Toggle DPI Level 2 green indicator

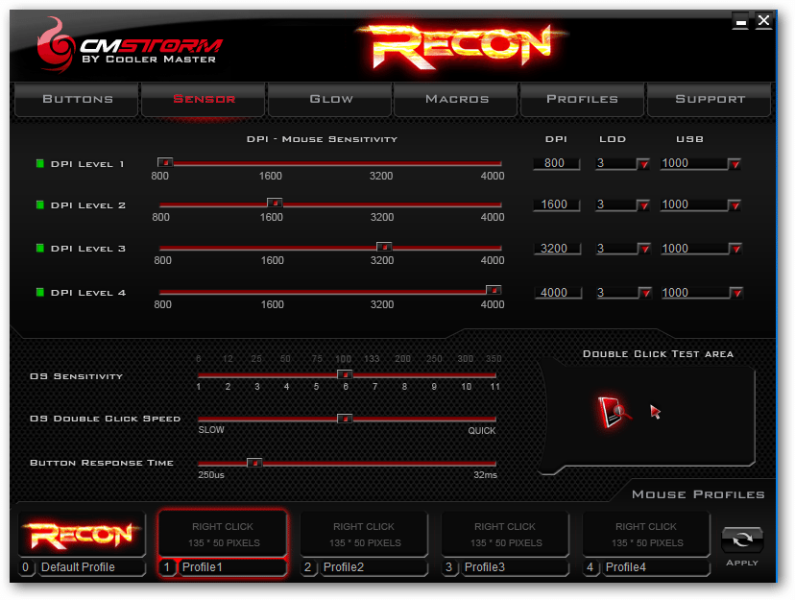point(40,205)
